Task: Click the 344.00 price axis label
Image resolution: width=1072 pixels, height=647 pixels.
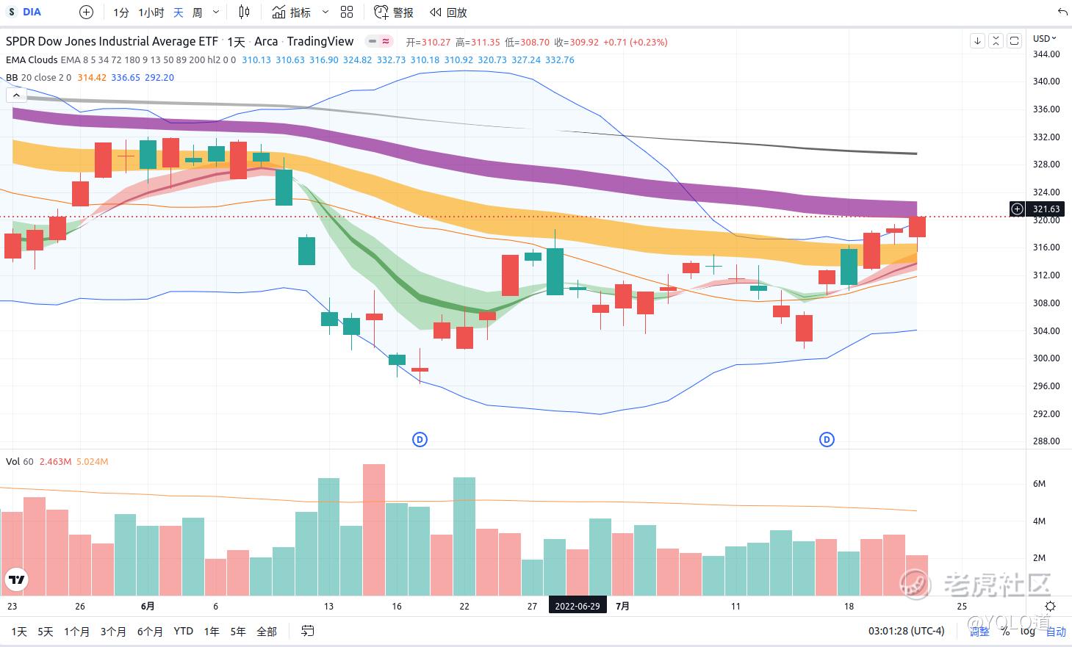Action: tap(1046, 54)
